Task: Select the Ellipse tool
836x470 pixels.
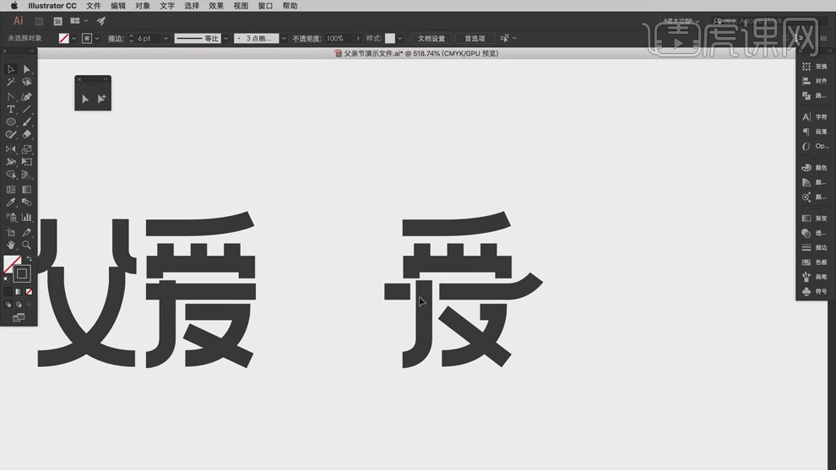Action: pos(11,122)
